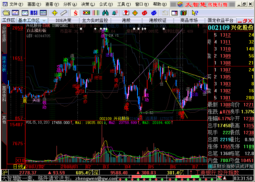Image resolution: width=255 pixels, height=182 pixels.
Task: Click the yellow diamond sign icon
Action: click(x=135, y=13)
